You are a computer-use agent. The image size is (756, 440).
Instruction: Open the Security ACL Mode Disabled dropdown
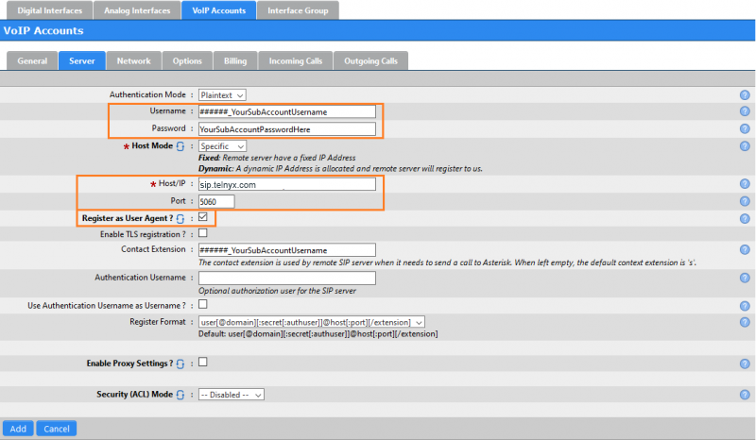(231, 395)
